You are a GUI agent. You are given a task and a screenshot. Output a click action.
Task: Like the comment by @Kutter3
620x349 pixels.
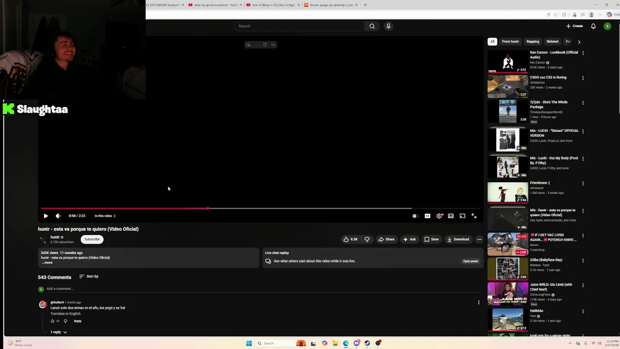coord(53,321)
